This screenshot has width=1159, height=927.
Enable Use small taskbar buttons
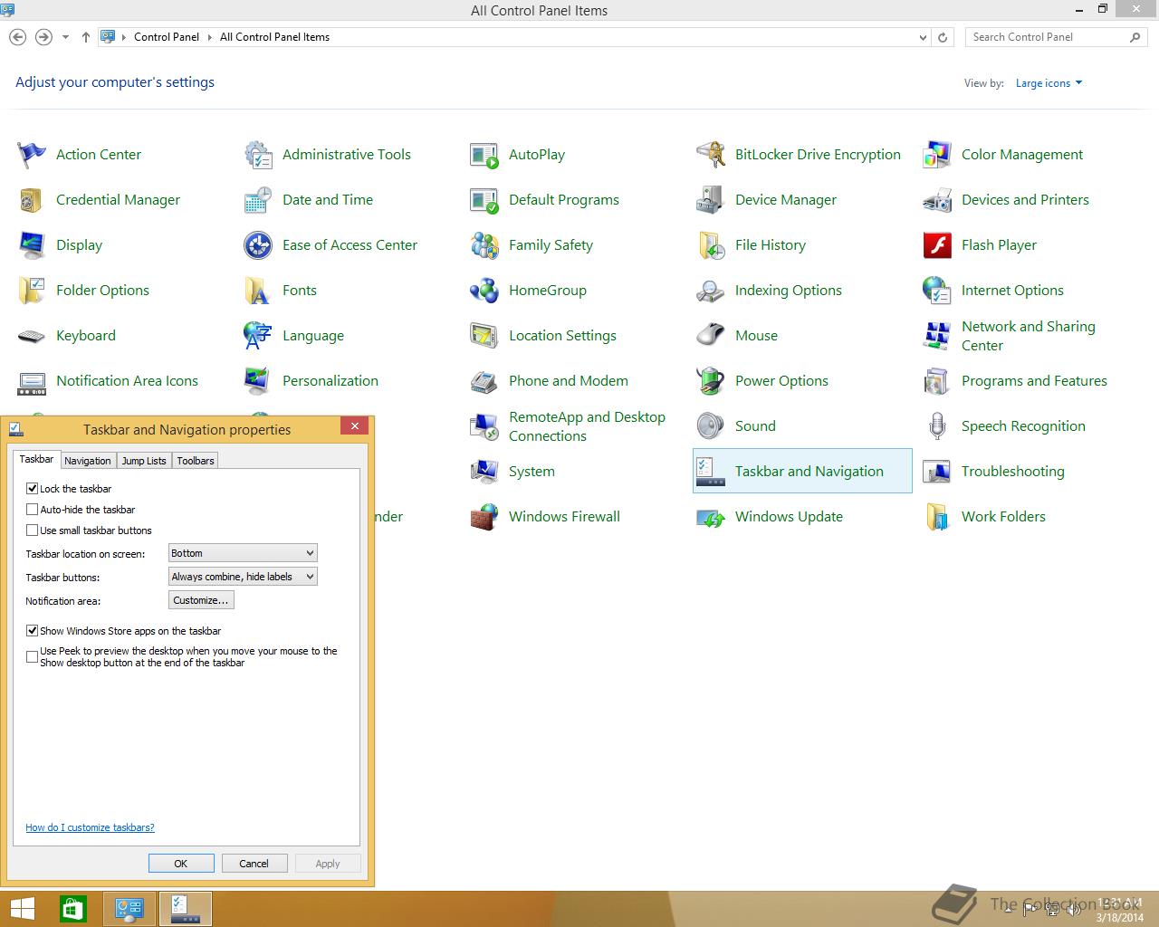pyautogui.click(x=33, y=530)
